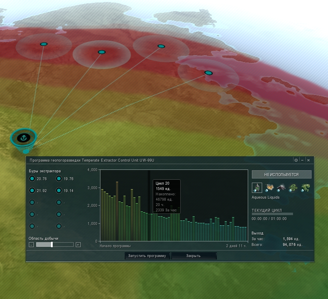Click the tallest orange bar in the output chart
328x299 pixels.
coord(117,211)
